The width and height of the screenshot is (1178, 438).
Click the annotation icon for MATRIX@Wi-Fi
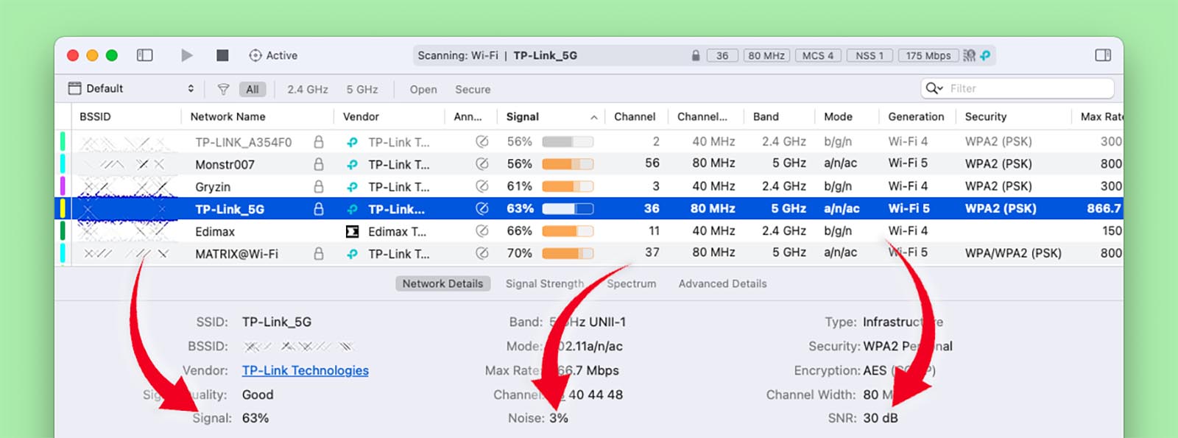(x=482, y=253)
